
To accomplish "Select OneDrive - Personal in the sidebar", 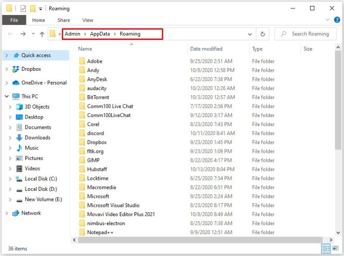I will 44,83.
